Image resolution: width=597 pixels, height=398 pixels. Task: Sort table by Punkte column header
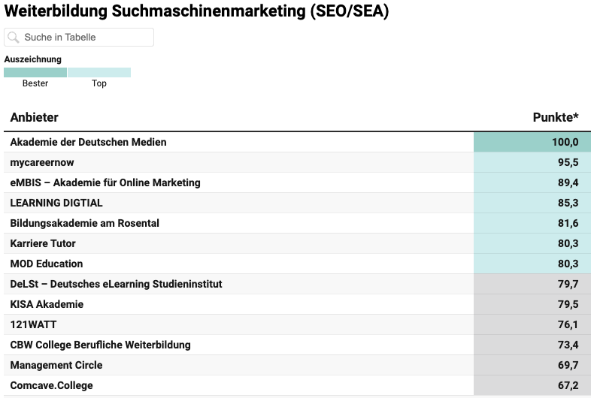556,117
